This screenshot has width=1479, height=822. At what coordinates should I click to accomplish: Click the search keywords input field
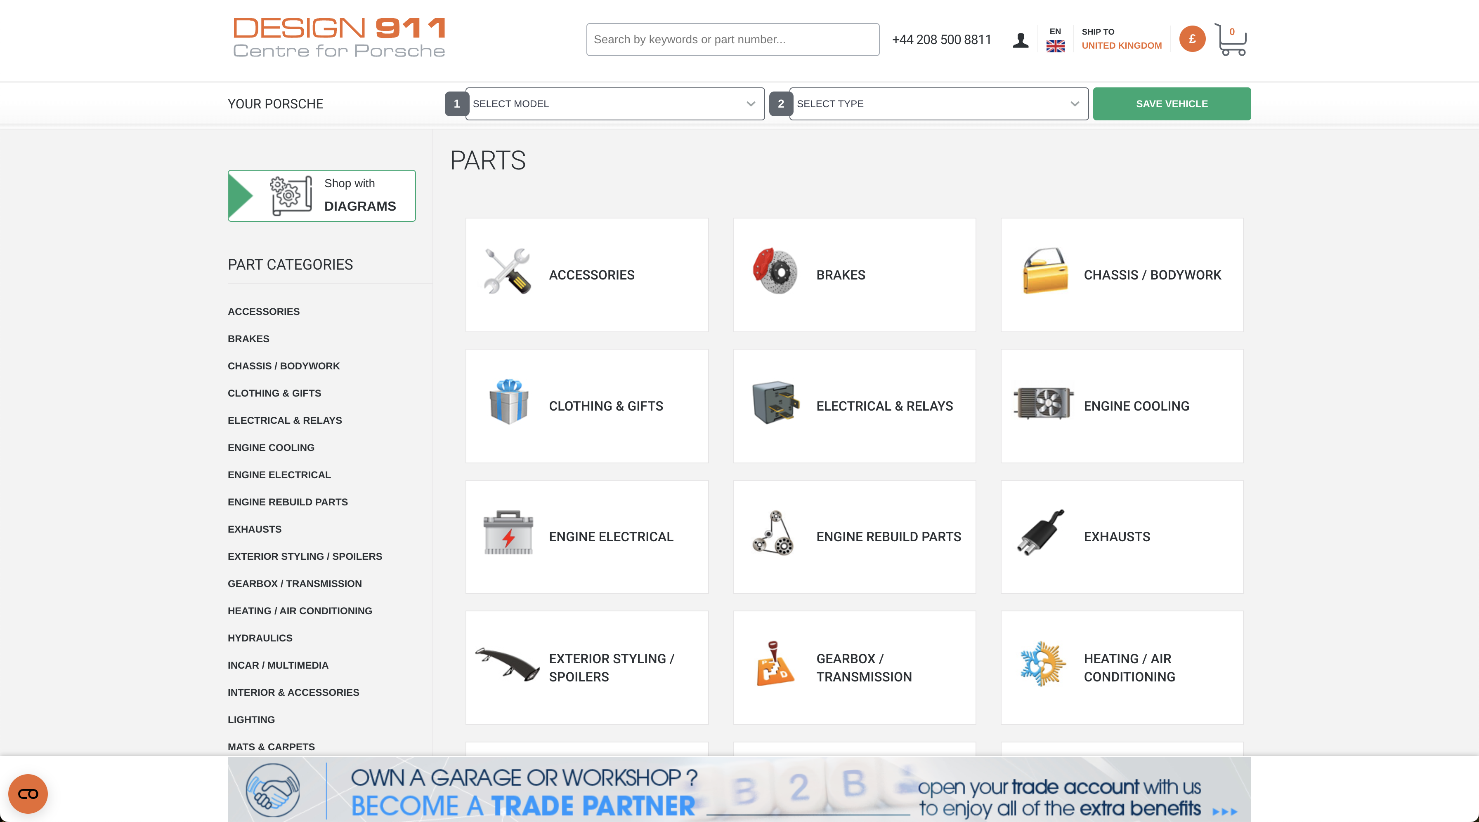732,39
